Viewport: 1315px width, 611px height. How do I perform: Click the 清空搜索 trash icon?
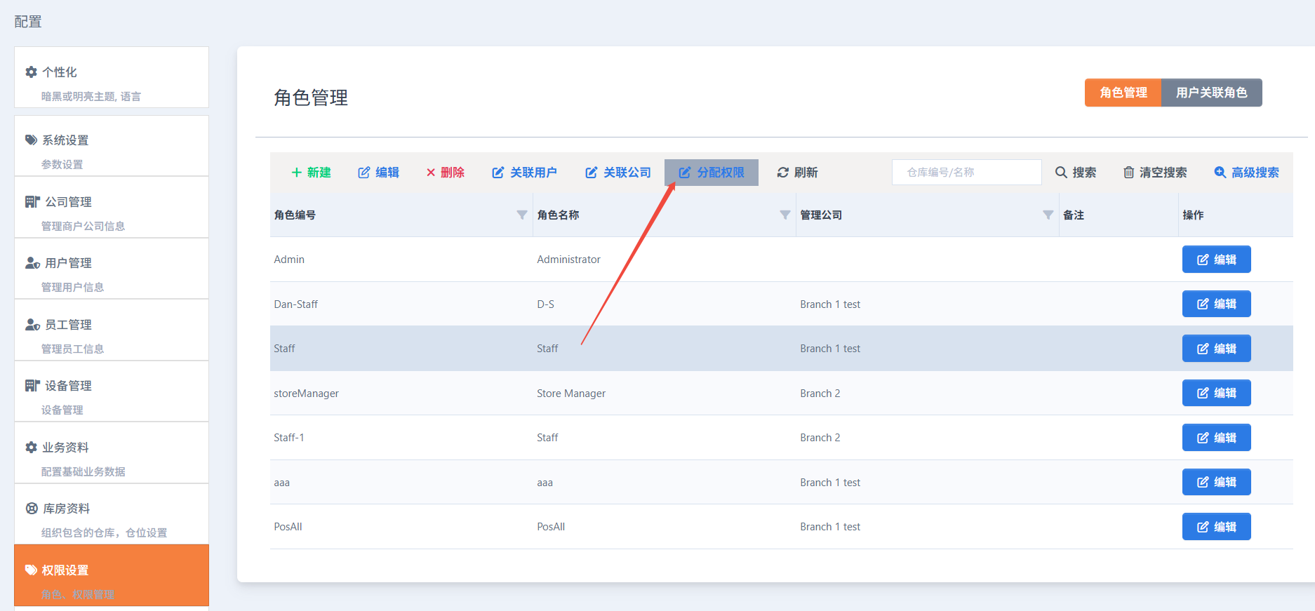point(1128,173)
